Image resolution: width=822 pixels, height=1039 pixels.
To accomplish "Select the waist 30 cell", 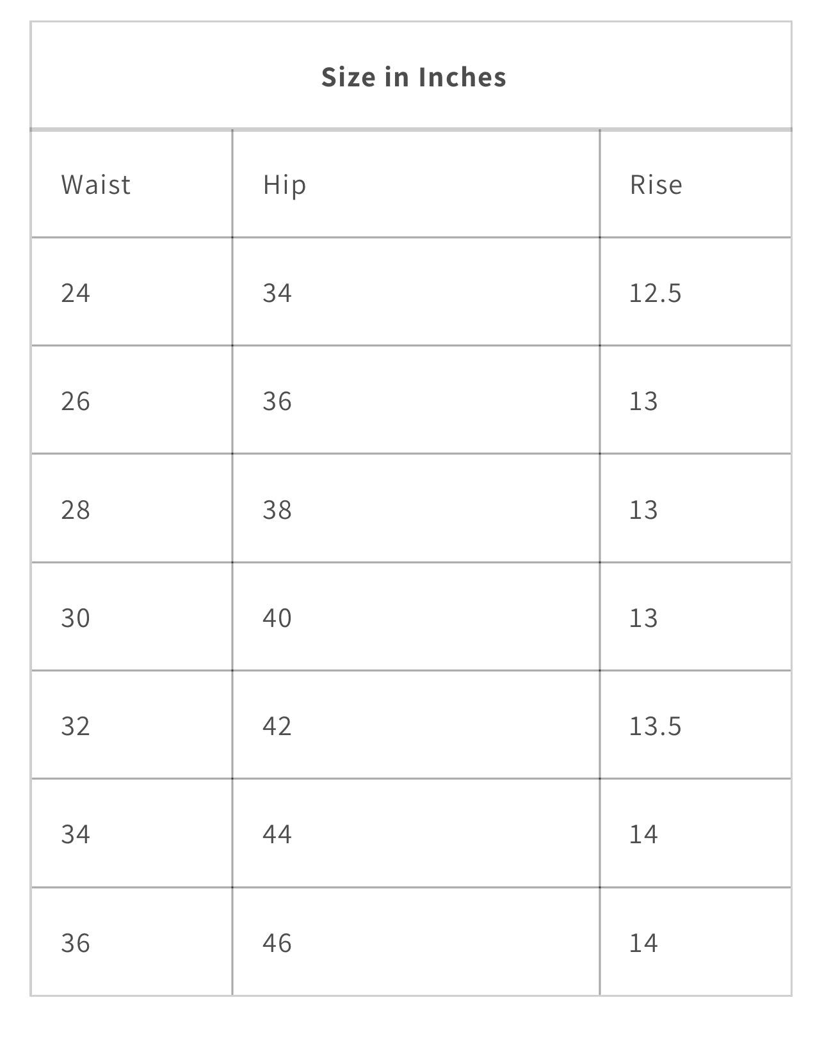I will [76, 618].
